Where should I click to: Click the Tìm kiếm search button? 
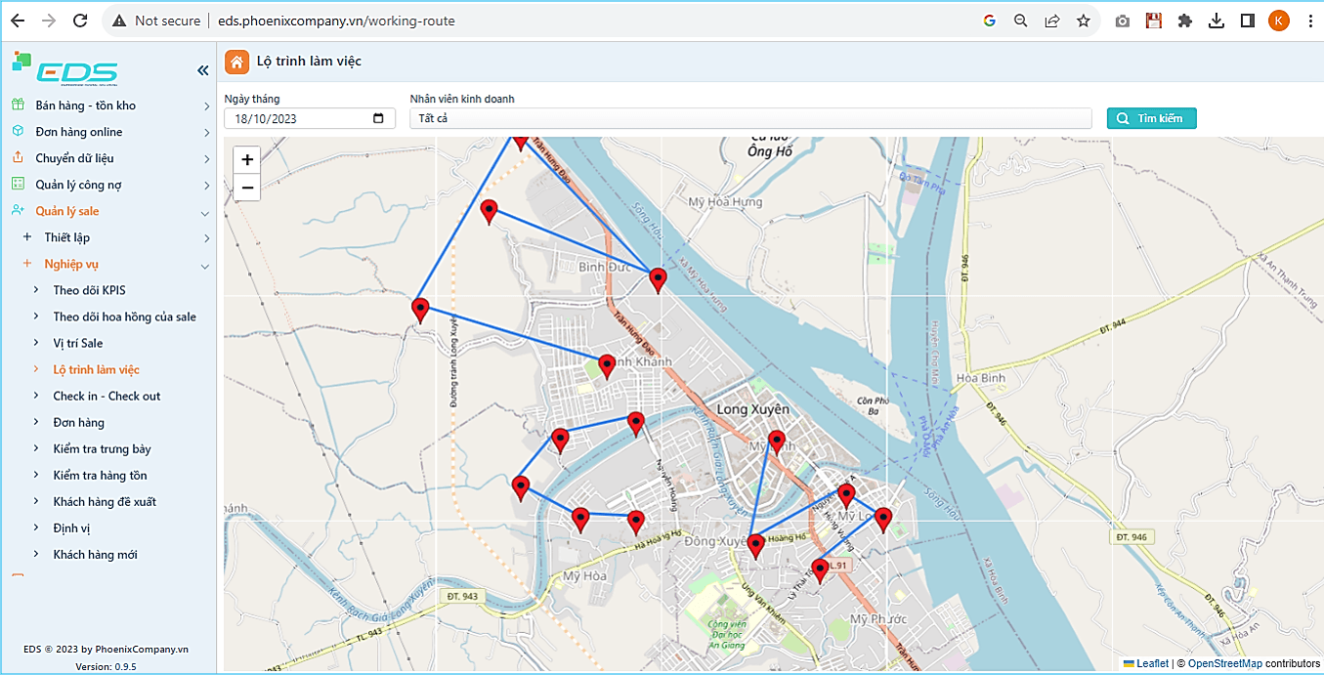click(1151, 118)
